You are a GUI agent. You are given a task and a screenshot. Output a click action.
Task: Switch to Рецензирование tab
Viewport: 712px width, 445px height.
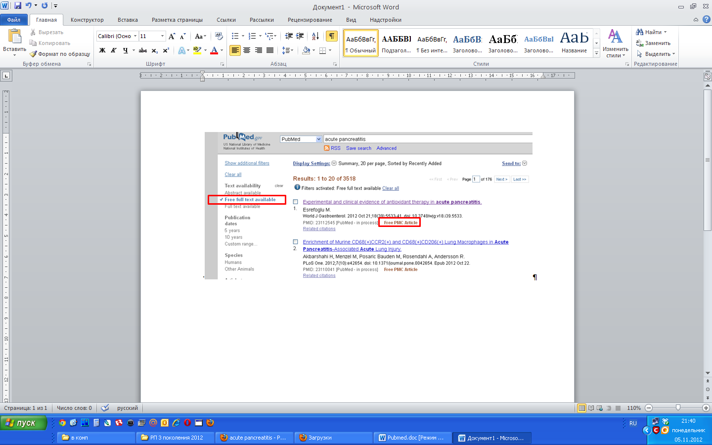click(310, 20)
